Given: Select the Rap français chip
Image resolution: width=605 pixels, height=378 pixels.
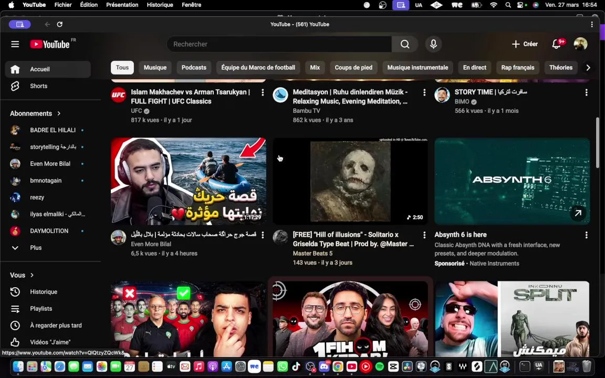Looking at the screenshot, I should point(518,68).
